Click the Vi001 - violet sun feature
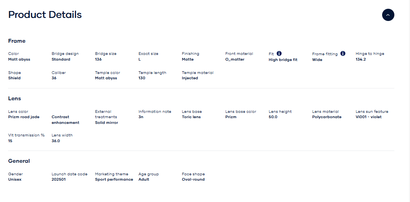 coord(368,117)
